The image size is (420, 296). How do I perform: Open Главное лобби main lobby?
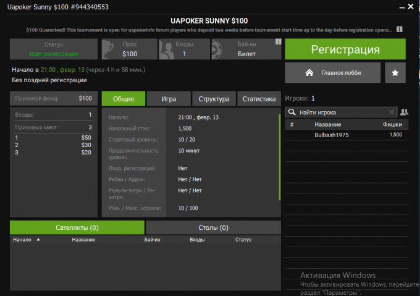tap(333, 73)
